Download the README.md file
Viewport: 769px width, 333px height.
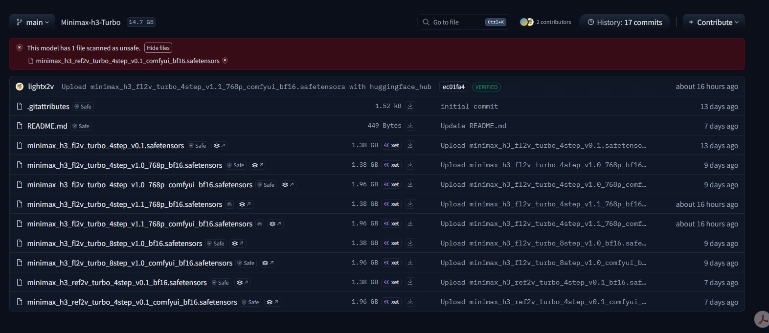[x=410, y=125]
